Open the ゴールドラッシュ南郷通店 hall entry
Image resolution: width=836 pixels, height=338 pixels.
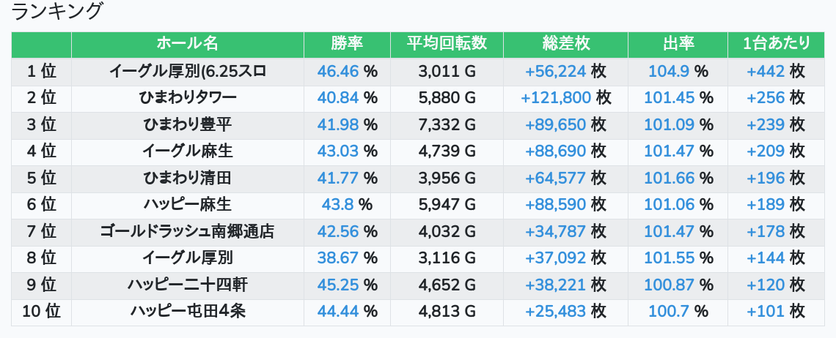pyautogui.click(x=188, y=232)
